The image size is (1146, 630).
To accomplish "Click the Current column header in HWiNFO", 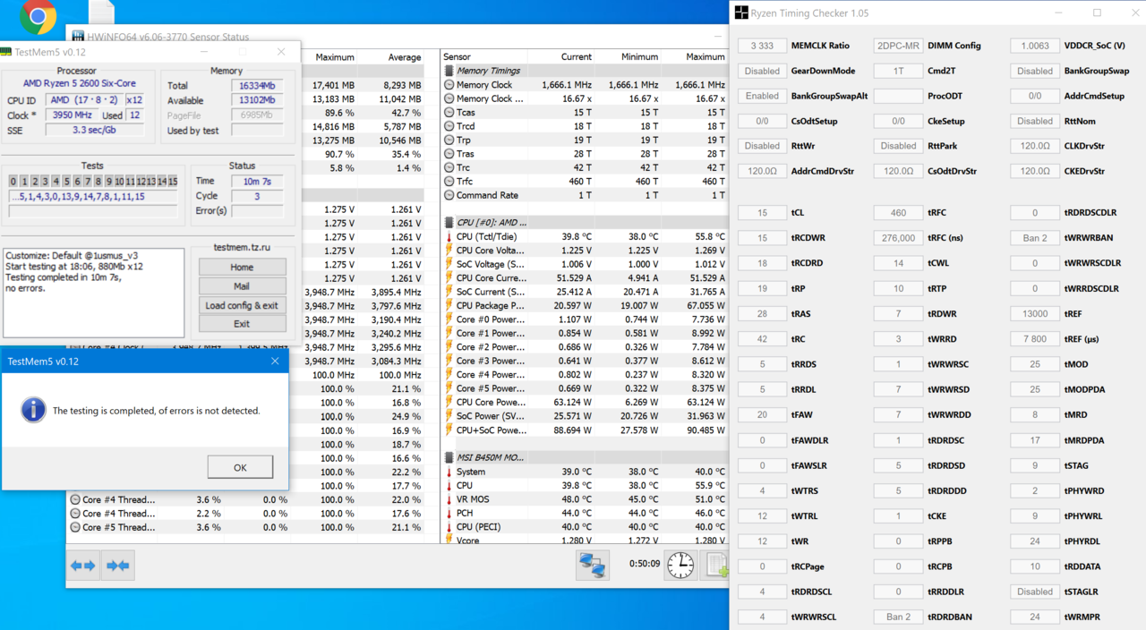I will click(577, 56).
